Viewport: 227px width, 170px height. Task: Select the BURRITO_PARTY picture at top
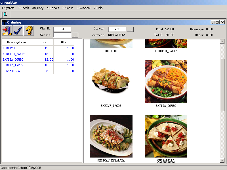tap(166, 44)
